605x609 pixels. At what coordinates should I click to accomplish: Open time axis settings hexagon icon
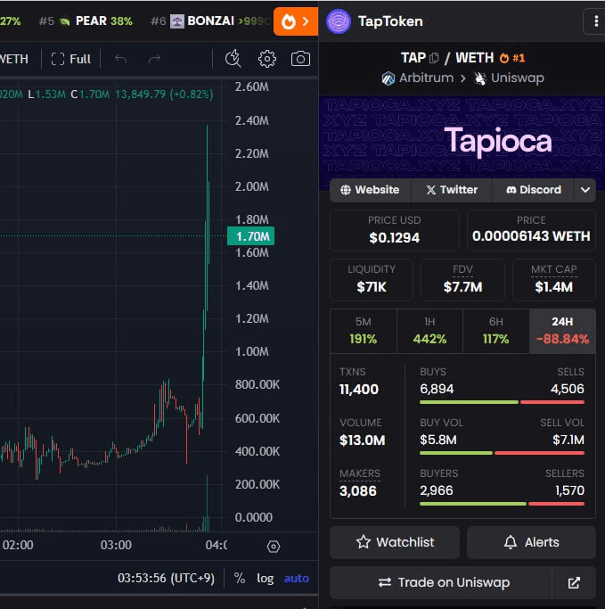coord(274,547)
